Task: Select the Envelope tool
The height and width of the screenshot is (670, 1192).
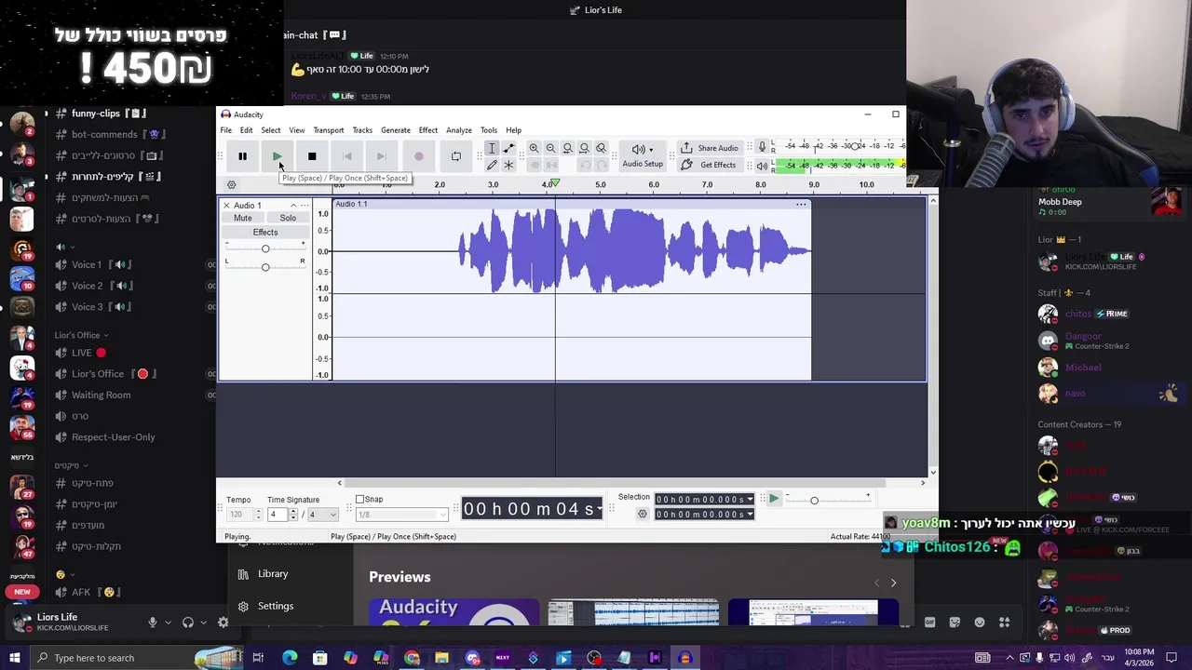Action: [x=508, y=148]
